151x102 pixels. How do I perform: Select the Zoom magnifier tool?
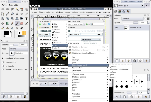[12, 14]
